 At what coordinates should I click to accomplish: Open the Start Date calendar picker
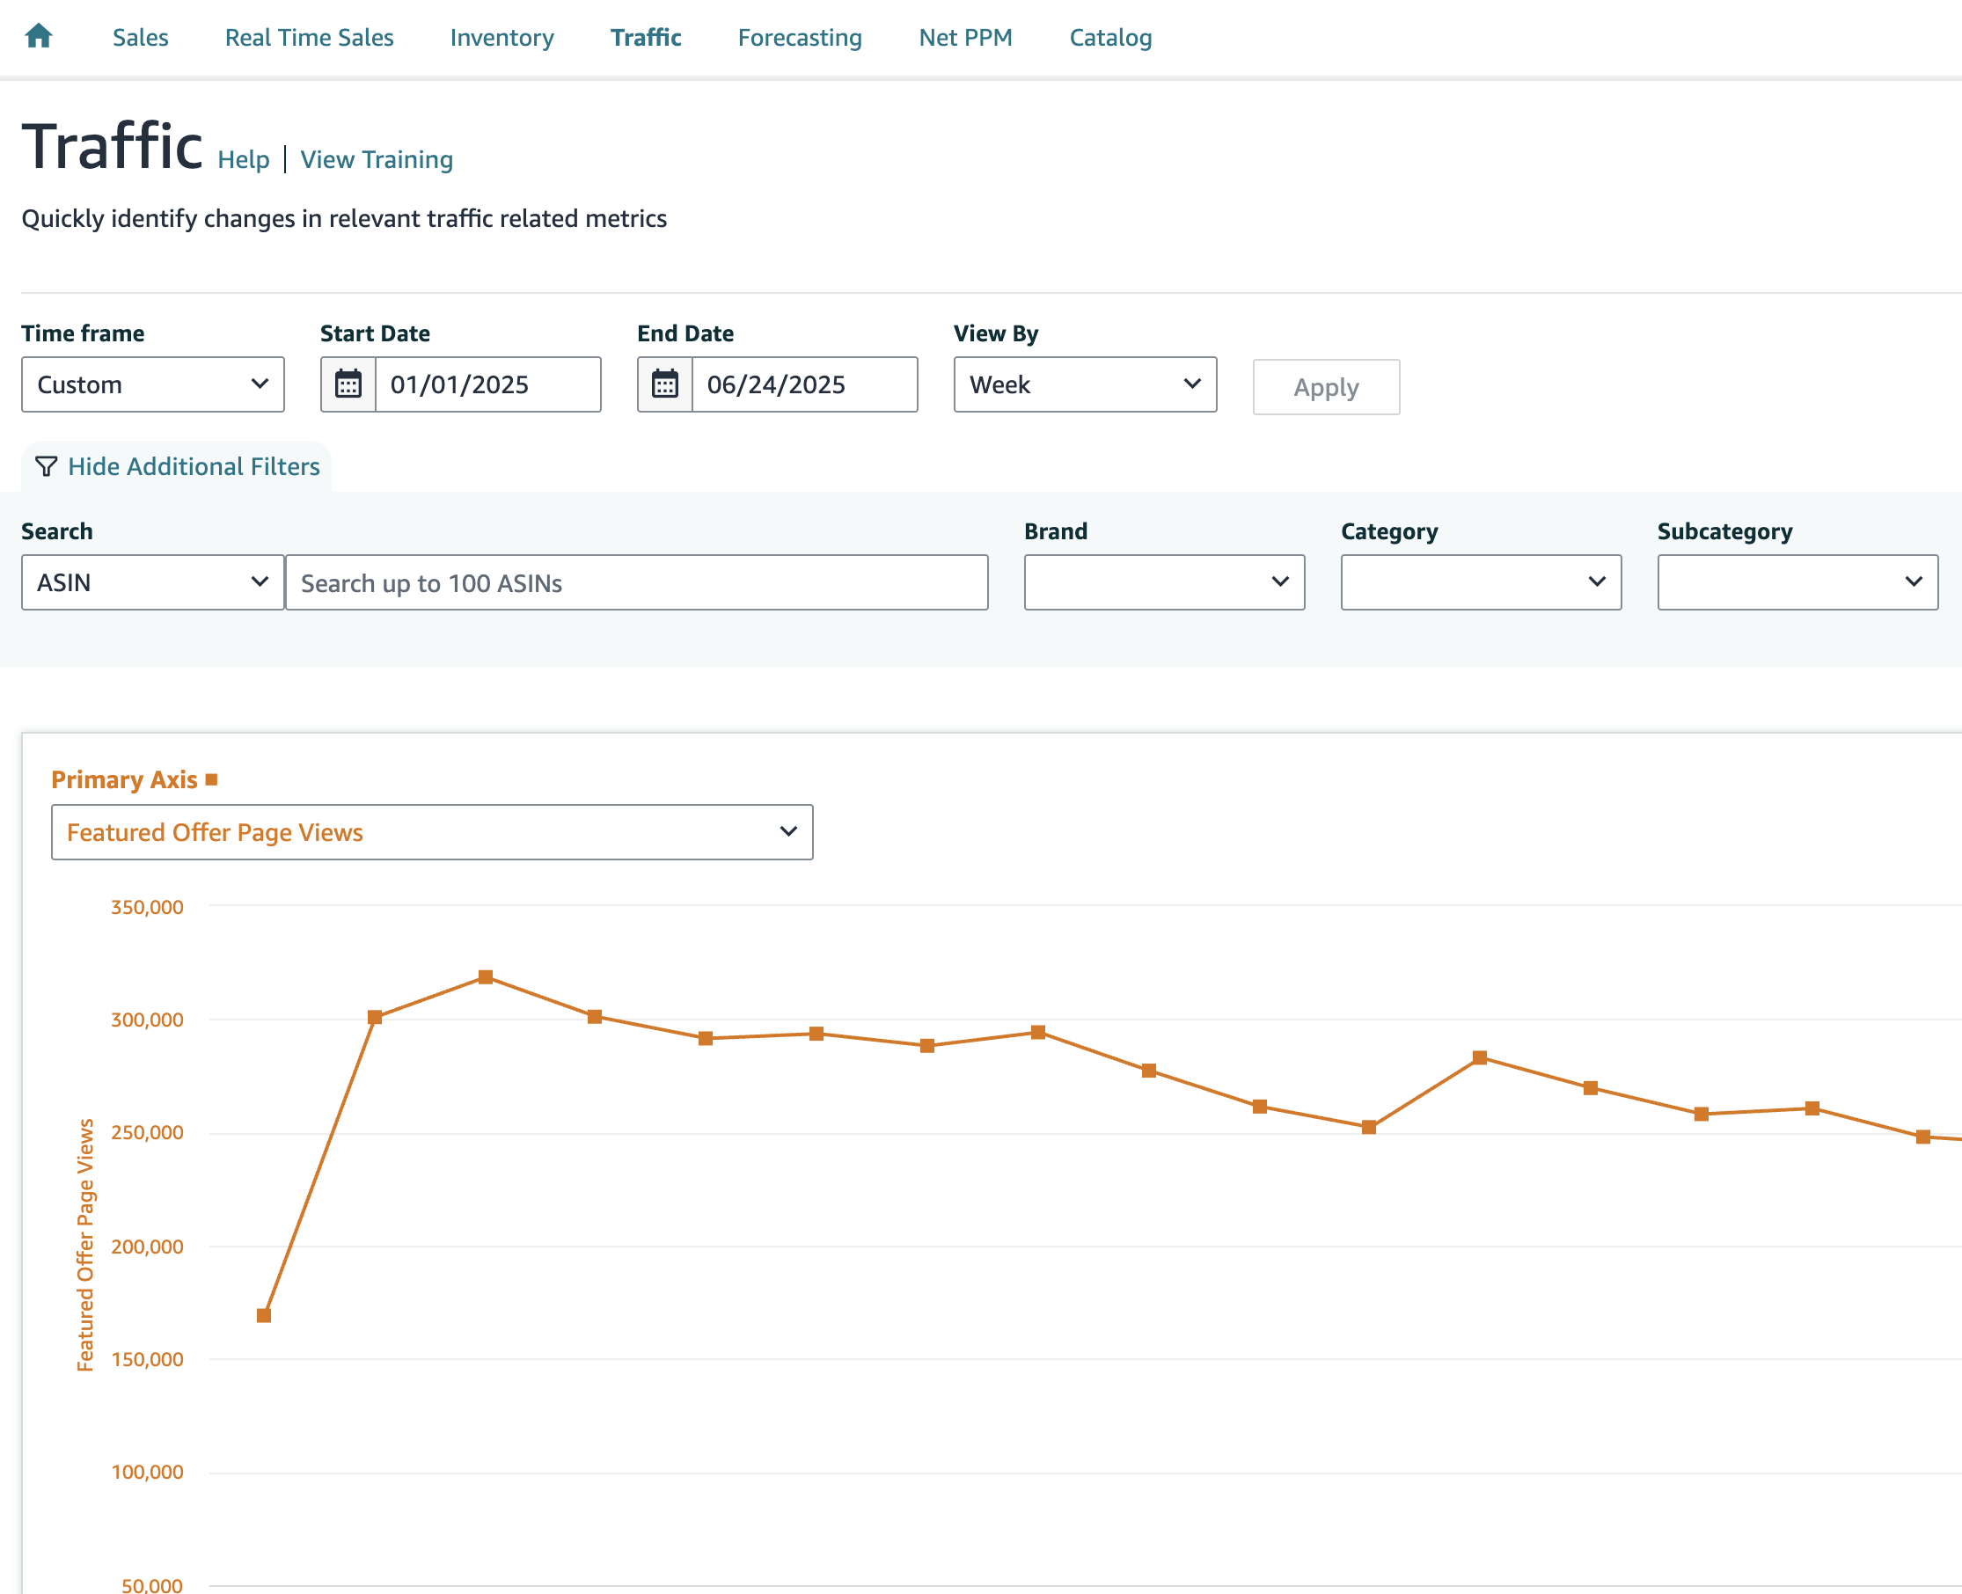pos(348,384)
